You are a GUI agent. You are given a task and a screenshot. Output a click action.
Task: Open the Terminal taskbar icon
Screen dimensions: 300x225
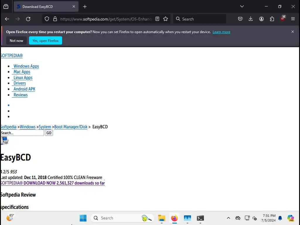coord(200,218)
